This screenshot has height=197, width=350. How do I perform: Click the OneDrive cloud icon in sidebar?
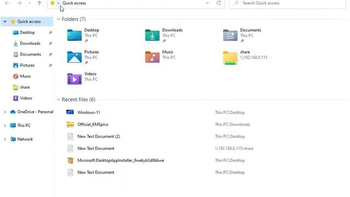click(x=13, y=112)
